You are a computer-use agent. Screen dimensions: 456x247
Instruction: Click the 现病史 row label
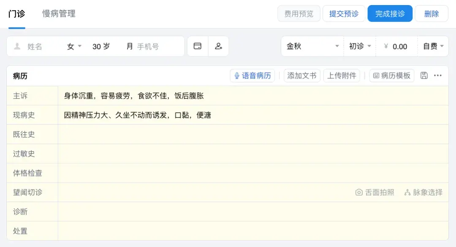pyautogui.click(x=24, y=115)
